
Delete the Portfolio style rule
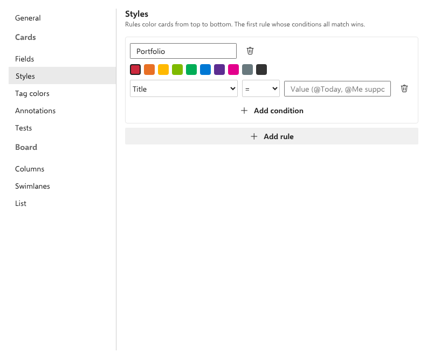point(250,51)
